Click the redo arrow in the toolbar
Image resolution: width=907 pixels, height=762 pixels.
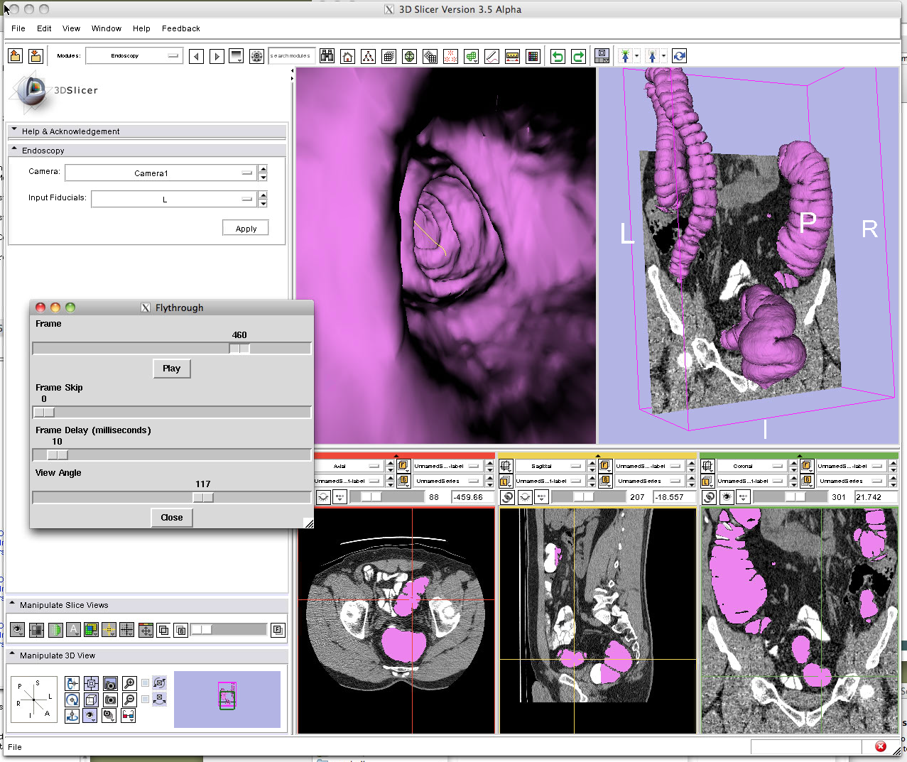click(x=578, y=57)
